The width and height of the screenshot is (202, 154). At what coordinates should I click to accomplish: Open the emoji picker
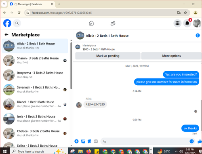[191, 141]
